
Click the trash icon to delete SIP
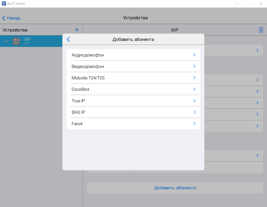[x=261, y=30]
